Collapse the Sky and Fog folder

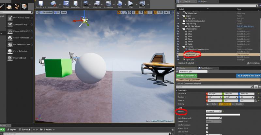pos(182,23)
